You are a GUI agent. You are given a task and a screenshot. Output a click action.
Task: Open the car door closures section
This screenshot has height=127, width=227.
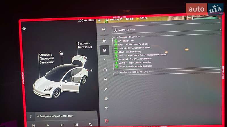[x=106, y=98]
